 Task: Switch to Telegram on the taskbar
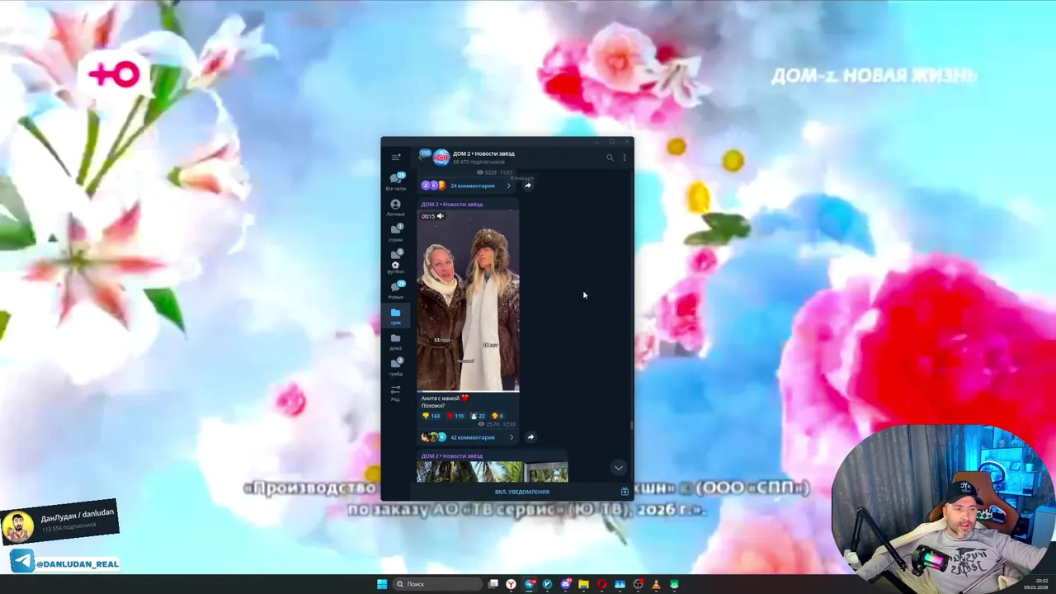pos(530,584)
